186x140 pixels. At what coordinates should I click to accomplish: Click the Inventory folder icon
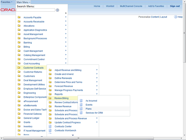[x=19, y=126]
